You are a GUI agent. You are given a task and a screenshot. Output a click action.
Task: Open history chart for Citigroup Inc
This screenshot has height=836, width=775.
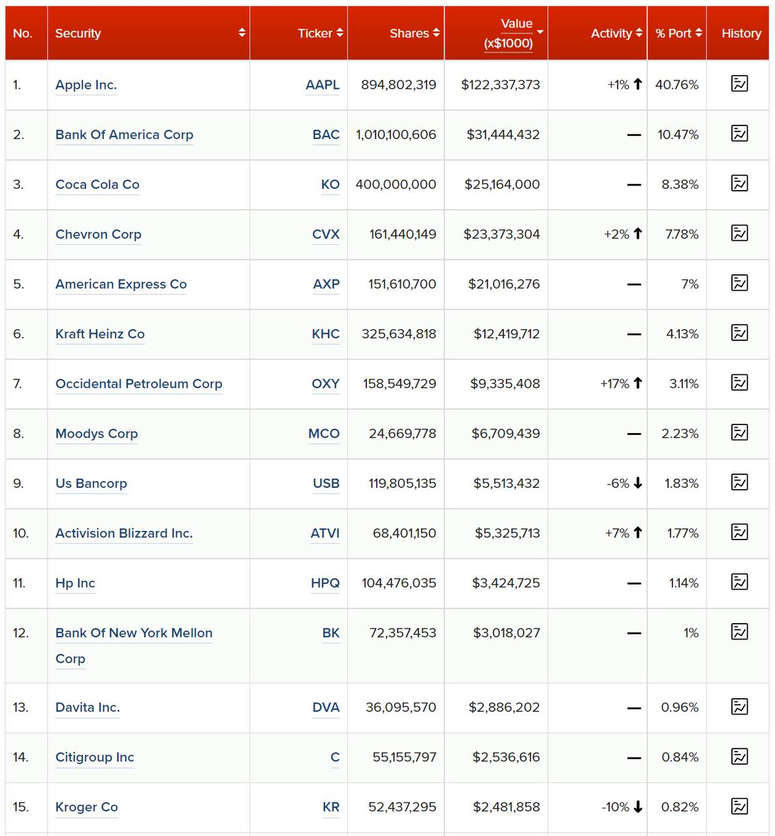pos(739,756)
